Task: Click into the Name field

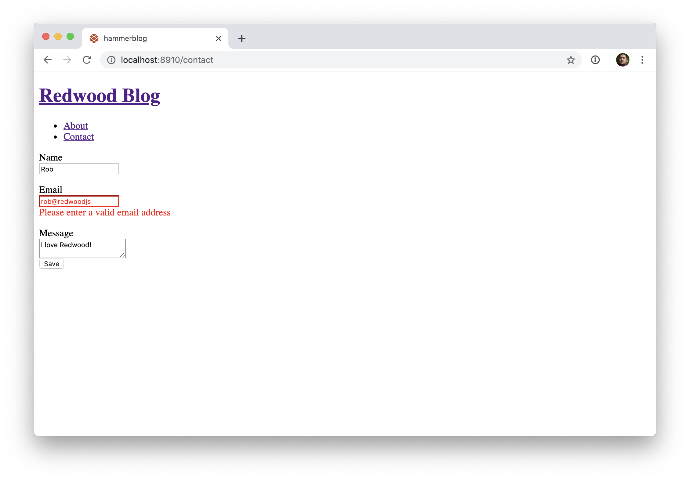Action: tap(79, 169)
